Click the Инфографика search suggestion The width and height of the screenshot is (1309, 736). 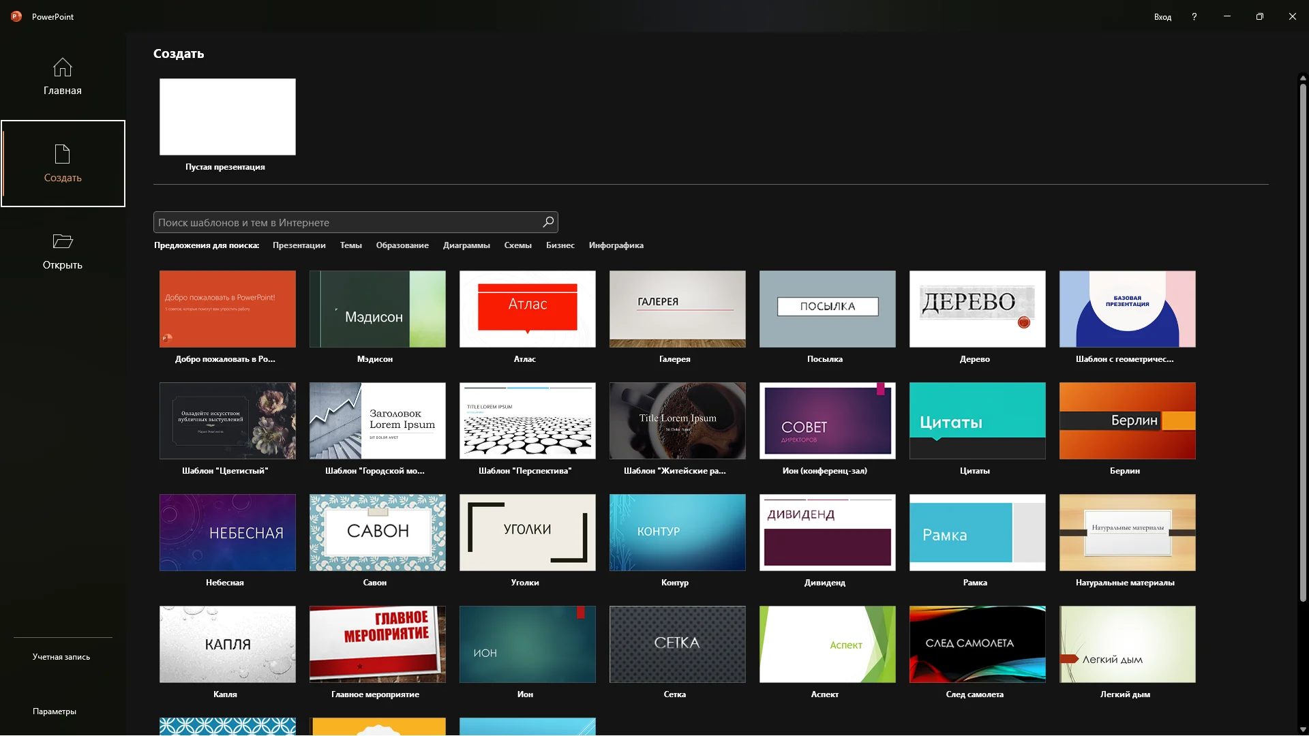point(616,245)
